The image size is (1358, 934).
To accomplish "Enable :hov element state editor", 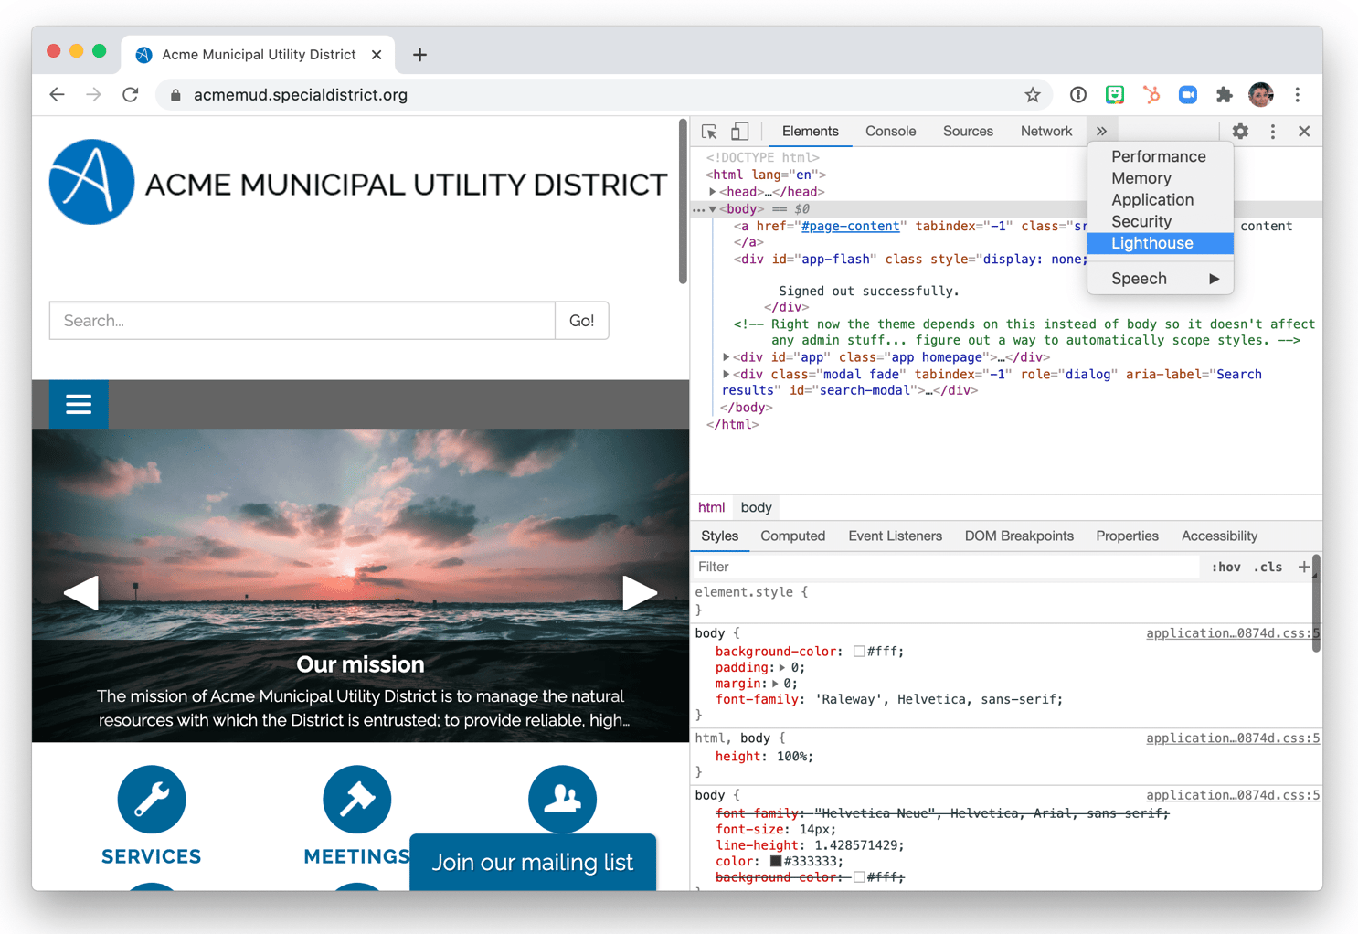I will tap(1225, 567).
